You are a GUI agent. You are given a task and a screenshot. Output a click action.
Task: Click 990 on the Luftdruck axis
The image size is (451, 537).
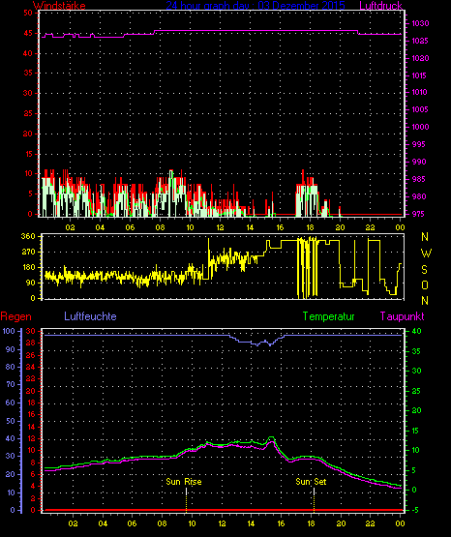tap(418, 162)
